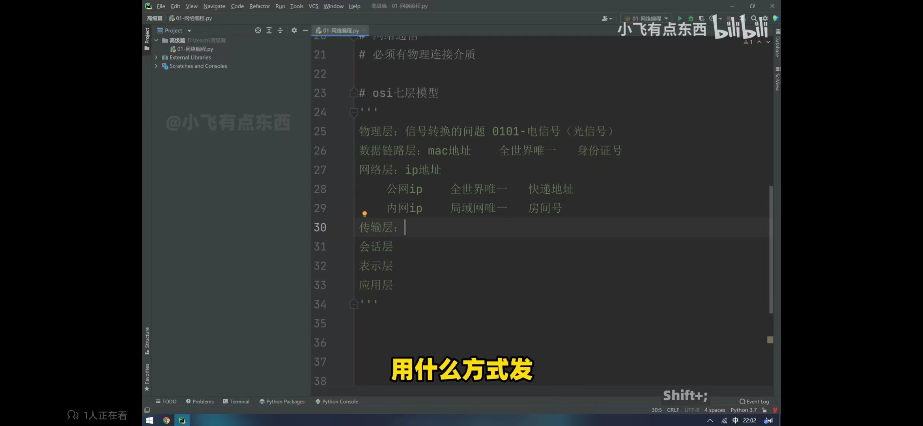Run the 01-网络编程 configuration

pyautogui.click(x=680, y=19)
